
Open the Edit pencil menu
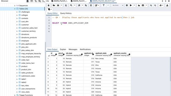(97, 5)
